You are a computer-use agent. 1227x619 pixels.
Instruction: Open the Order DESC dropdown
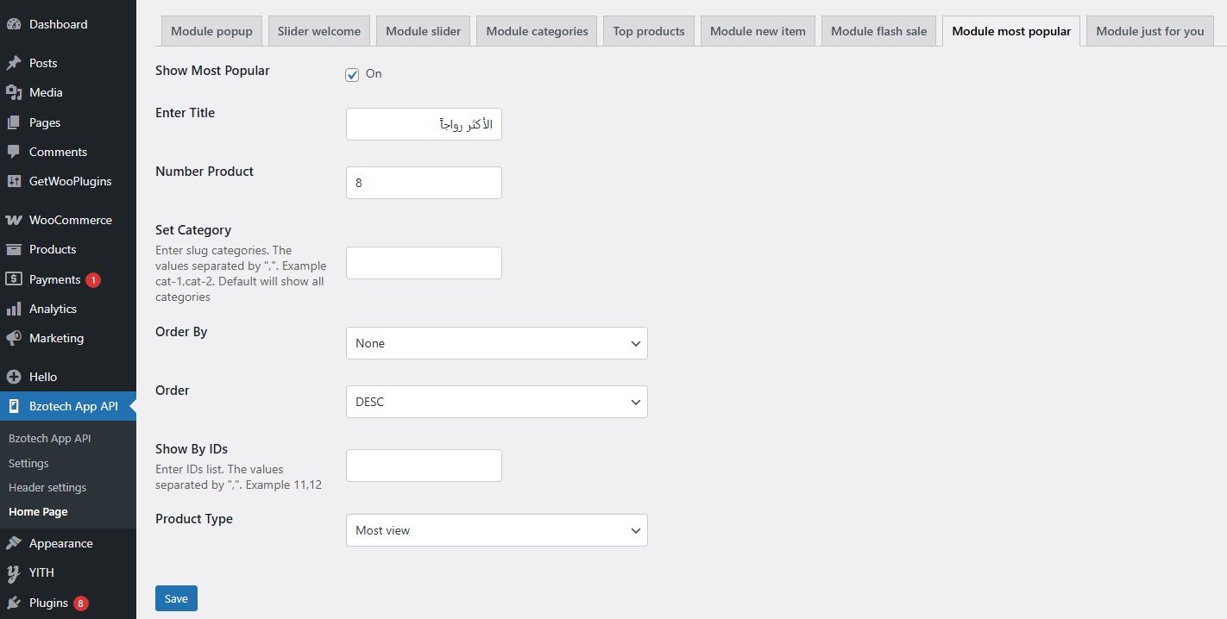[x=497, y=402]
